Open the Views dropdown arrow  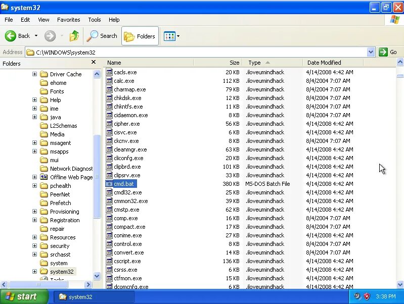pos(178,36)
